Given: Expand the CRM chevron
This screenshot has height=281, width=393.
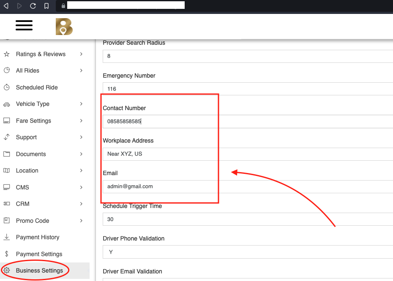Looking at the screenshot, I should click(81, 204).
